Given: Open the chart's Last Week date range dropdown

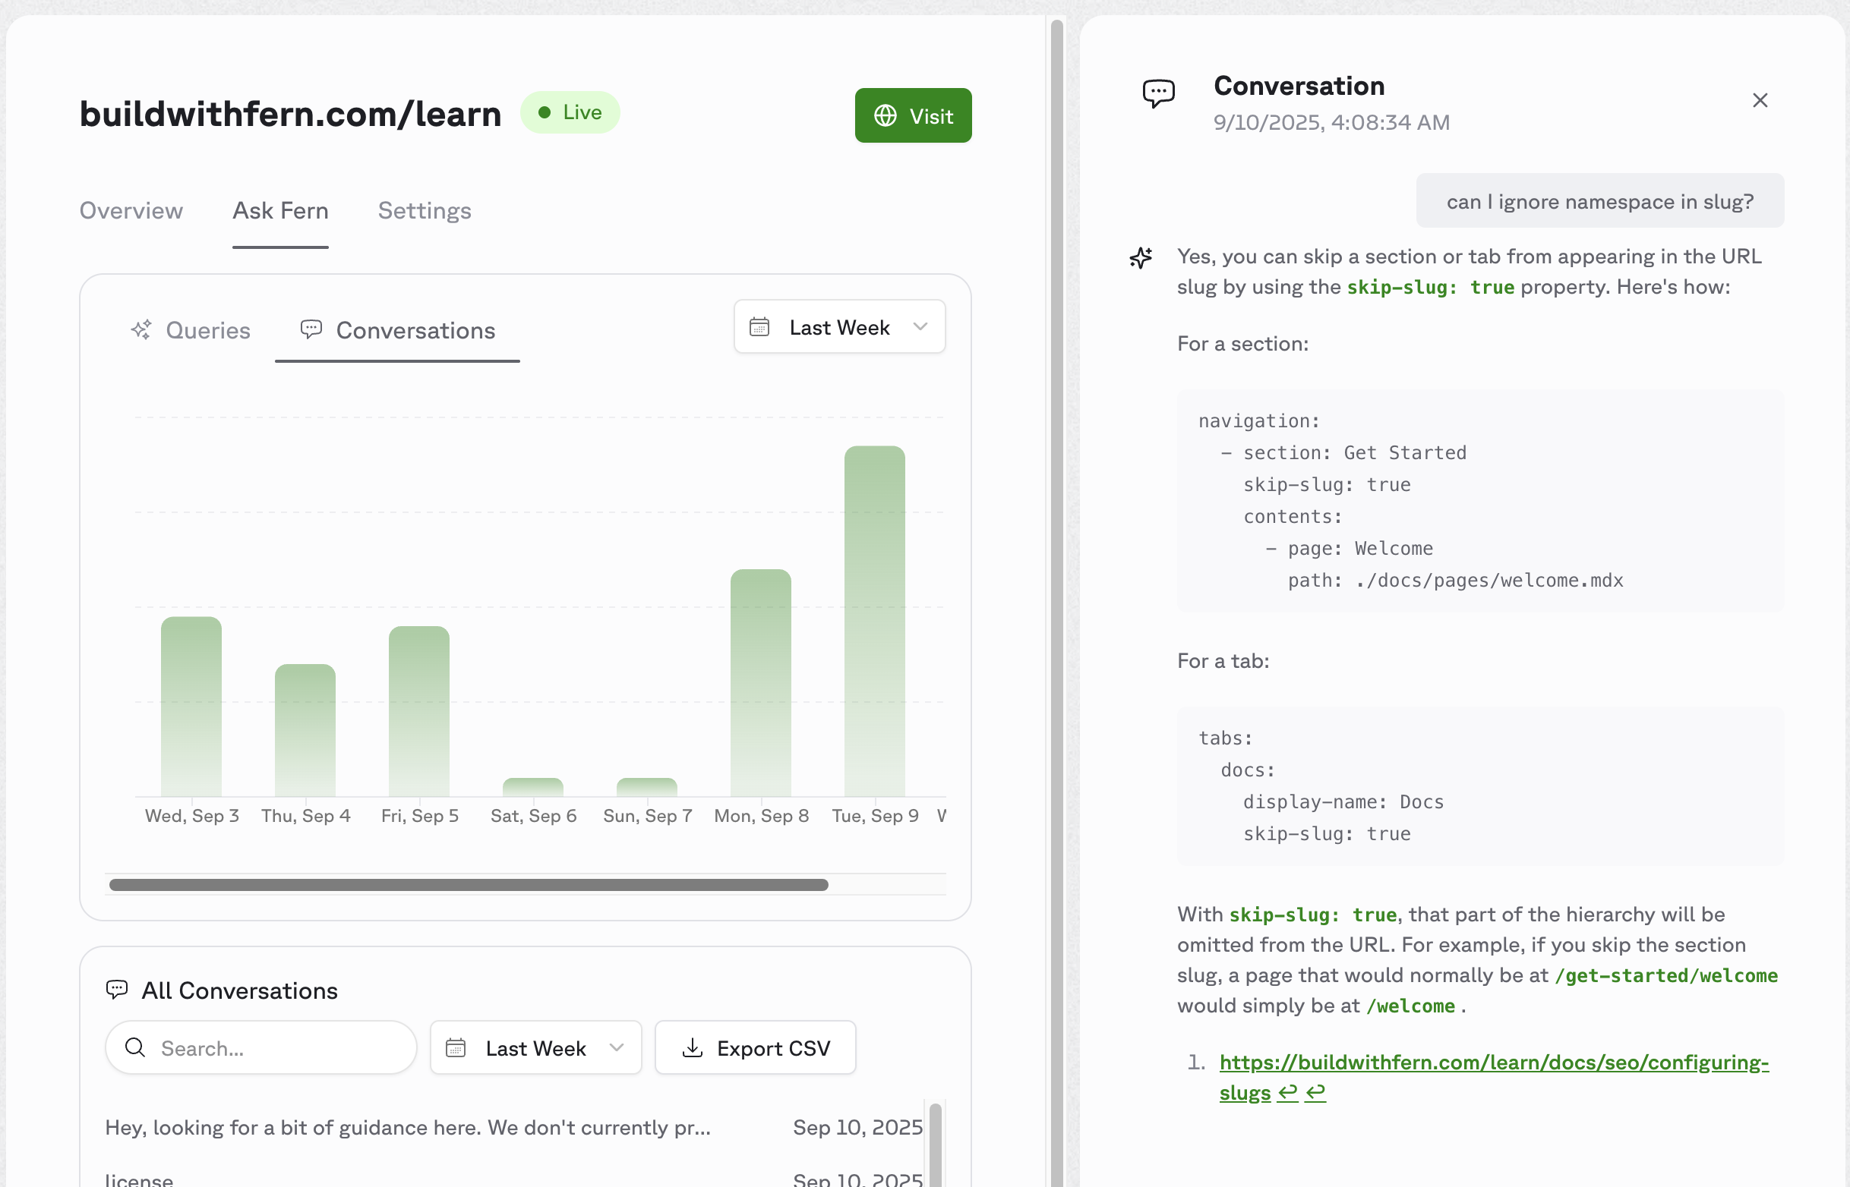Looking at the screenshot, I should point(839,327).
